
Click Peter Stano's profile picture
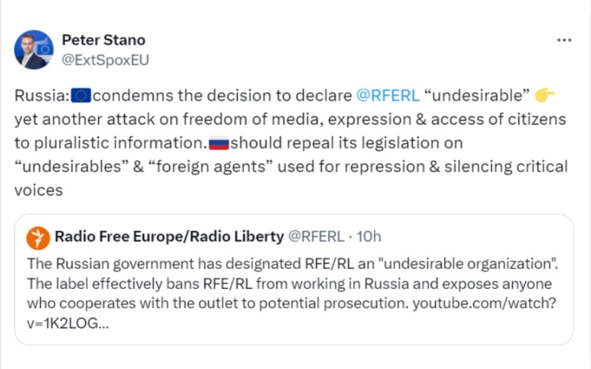pos(34,49)
